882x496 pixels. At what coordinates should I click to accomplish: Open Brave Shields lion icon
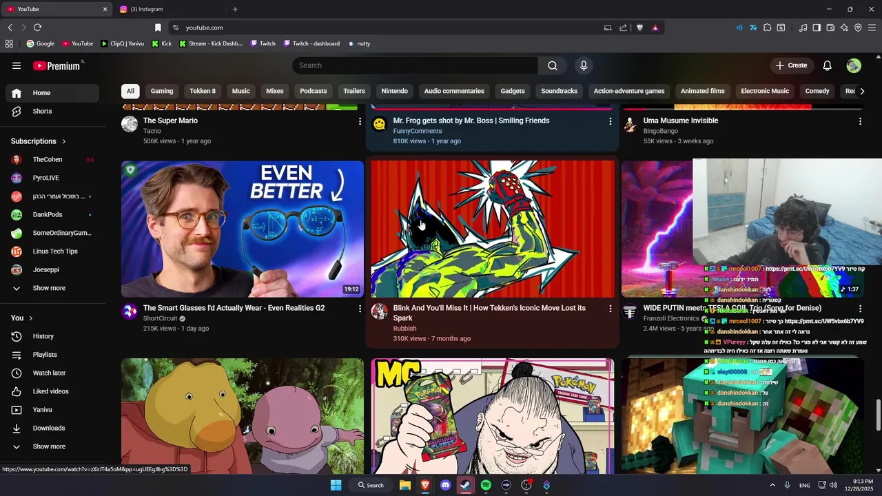[x=639, y=28]
